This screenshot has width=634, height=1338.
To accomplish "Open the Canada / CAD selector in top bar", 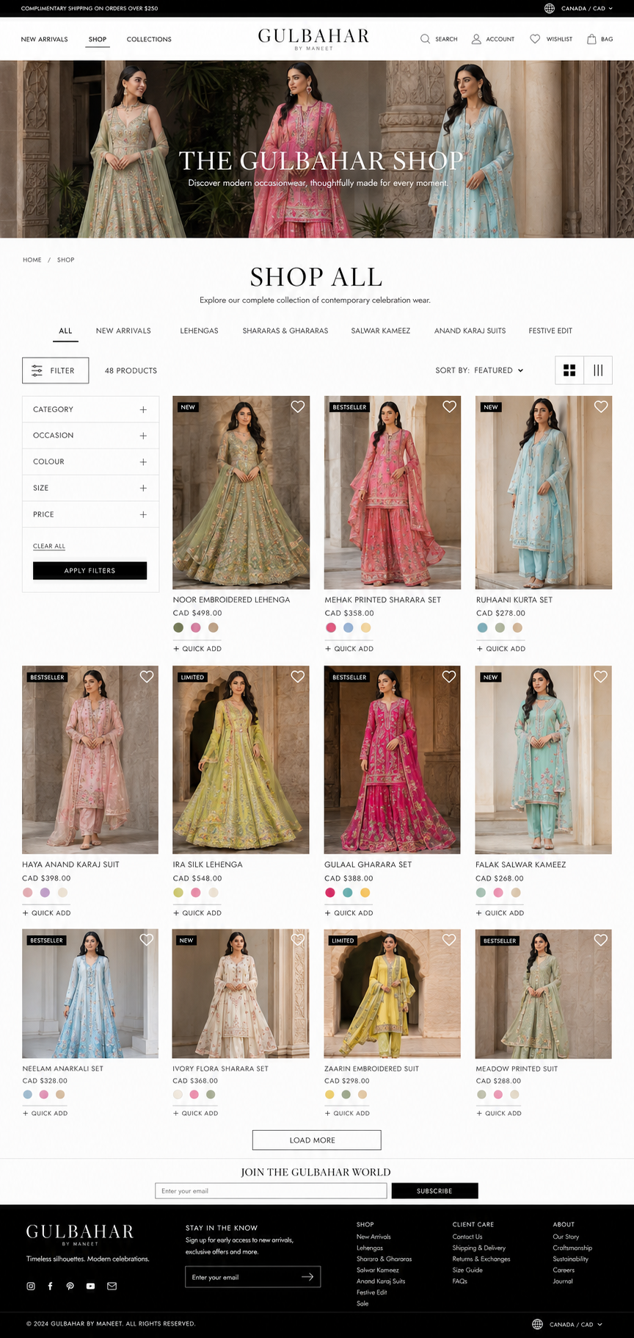I will (586, 8).
